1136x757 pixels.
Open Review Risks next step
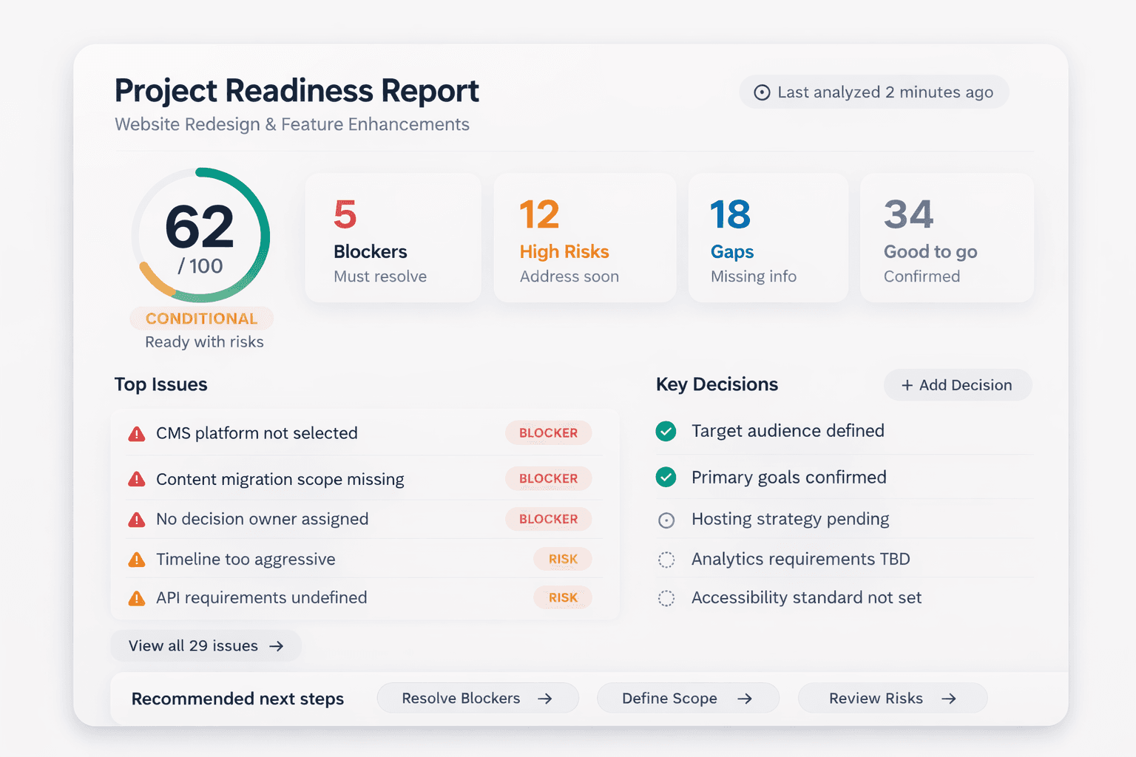pyautogui.click(x=892, y=698)
